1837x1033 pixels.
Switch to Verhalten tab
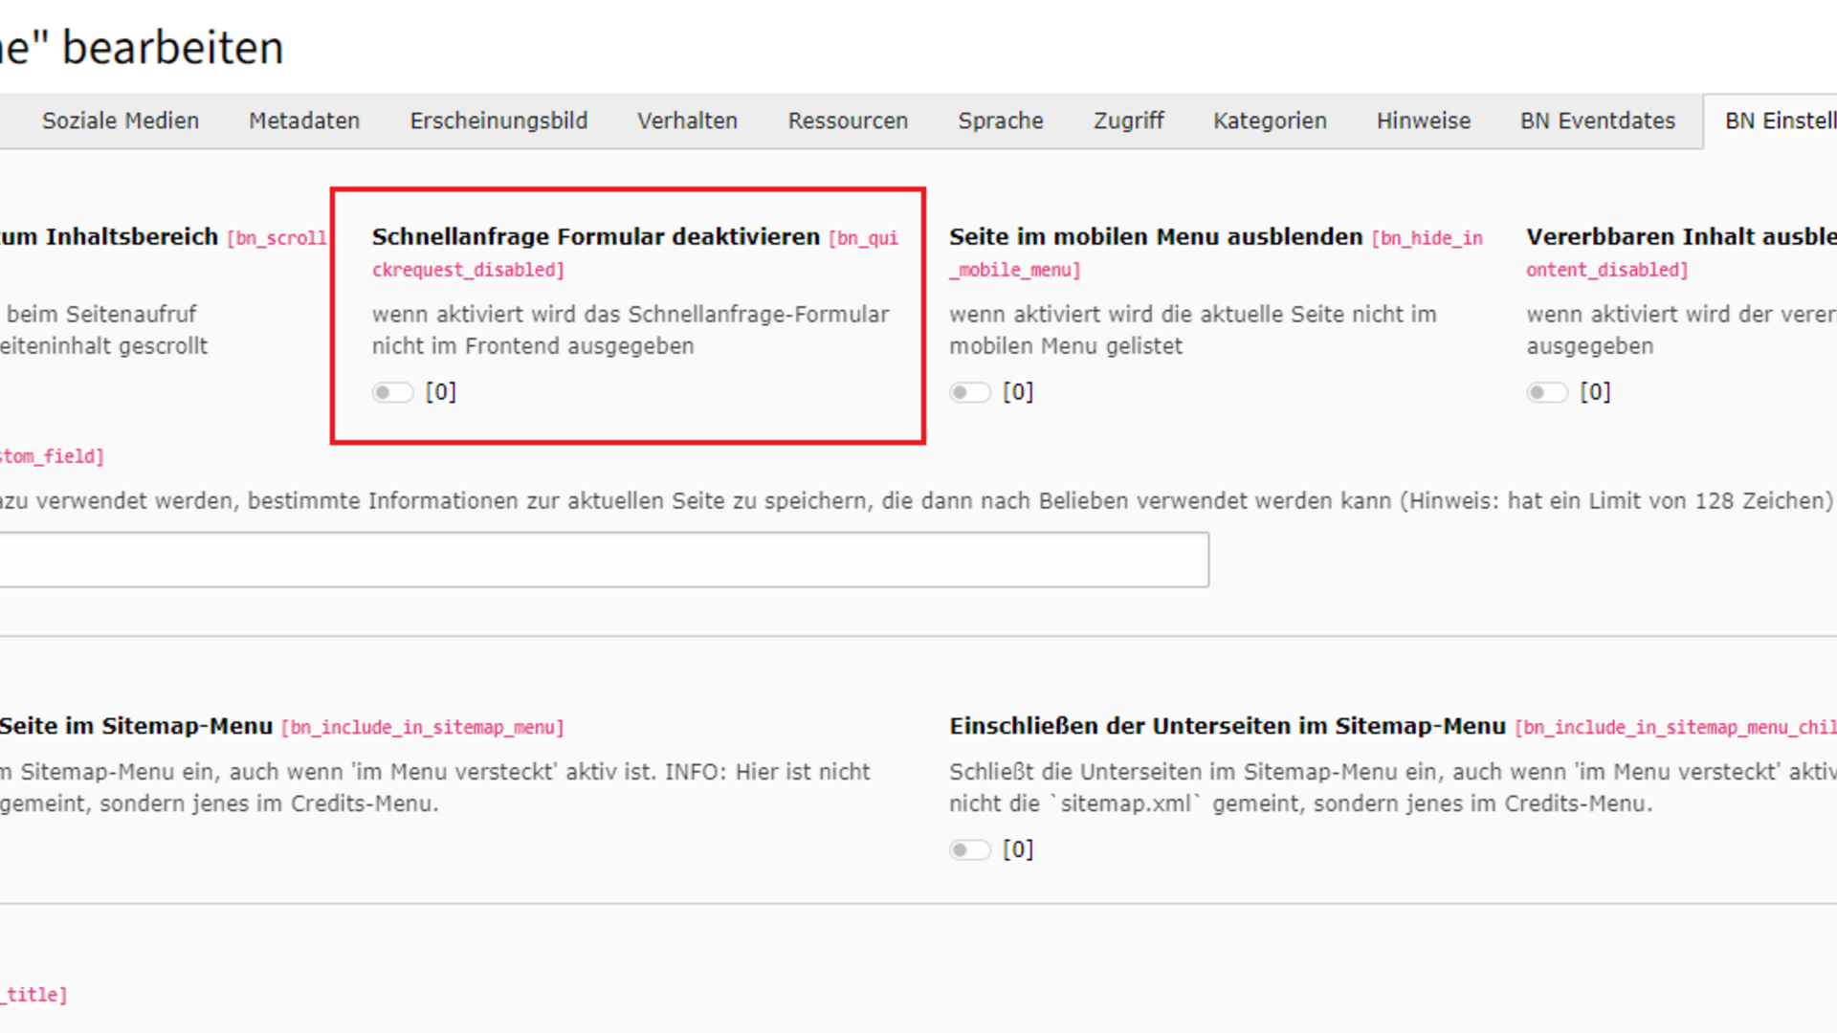pos(687,121)
